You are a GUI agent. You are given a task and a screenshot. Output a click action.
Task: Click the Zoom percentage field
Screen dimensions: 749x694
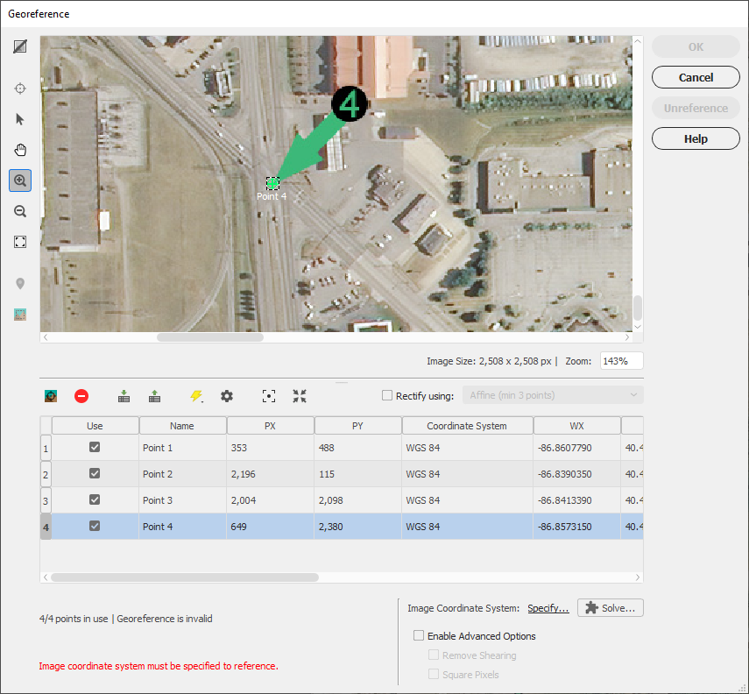[621, 361]
